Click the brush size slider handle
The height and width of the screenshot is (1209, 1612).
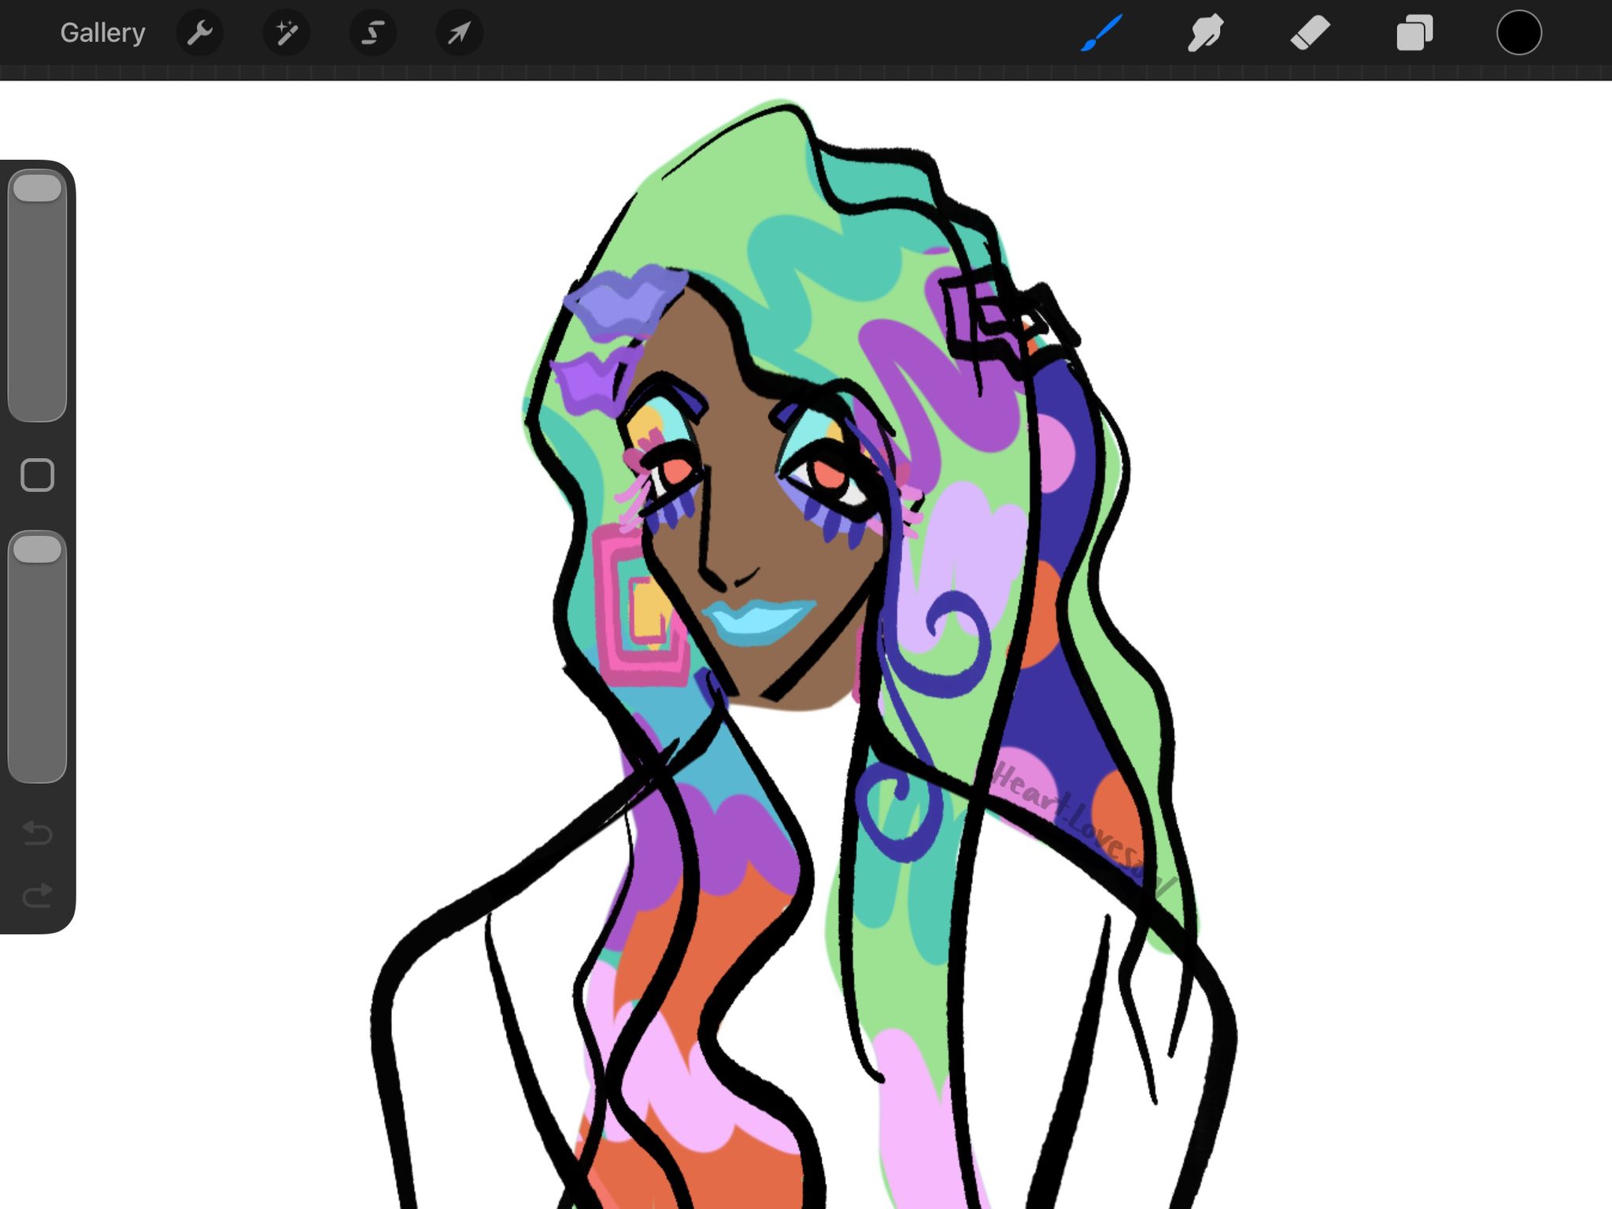37,188
